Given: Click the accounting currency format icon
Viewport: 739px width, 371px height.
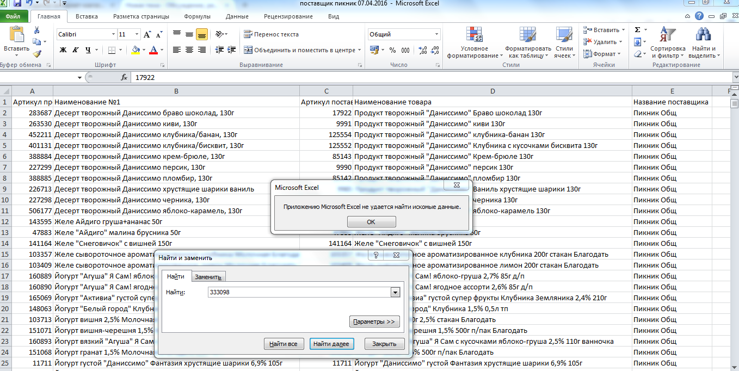Looking at the screenshot, I should (x=374, y=50).
